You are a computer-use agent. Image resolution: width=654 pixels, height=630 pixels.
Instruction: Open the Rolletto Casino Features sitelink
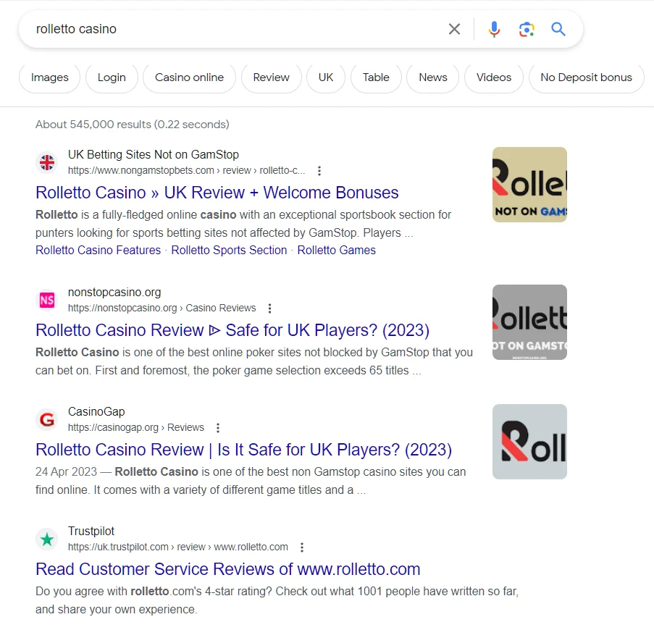tap(98, 250)
